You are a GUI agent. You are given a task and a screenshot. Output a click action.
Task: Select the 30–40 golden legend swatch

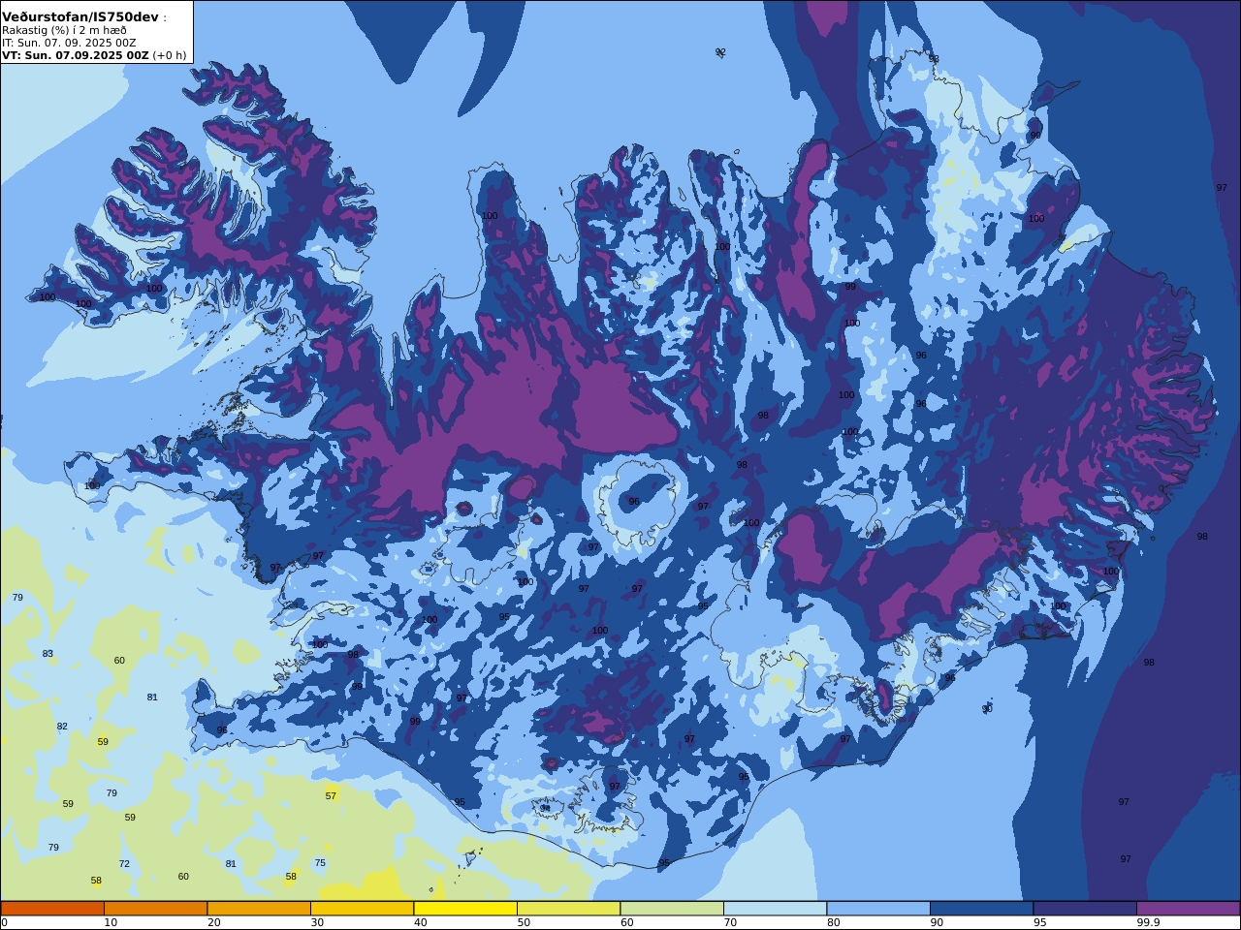[x=362, y=909]
